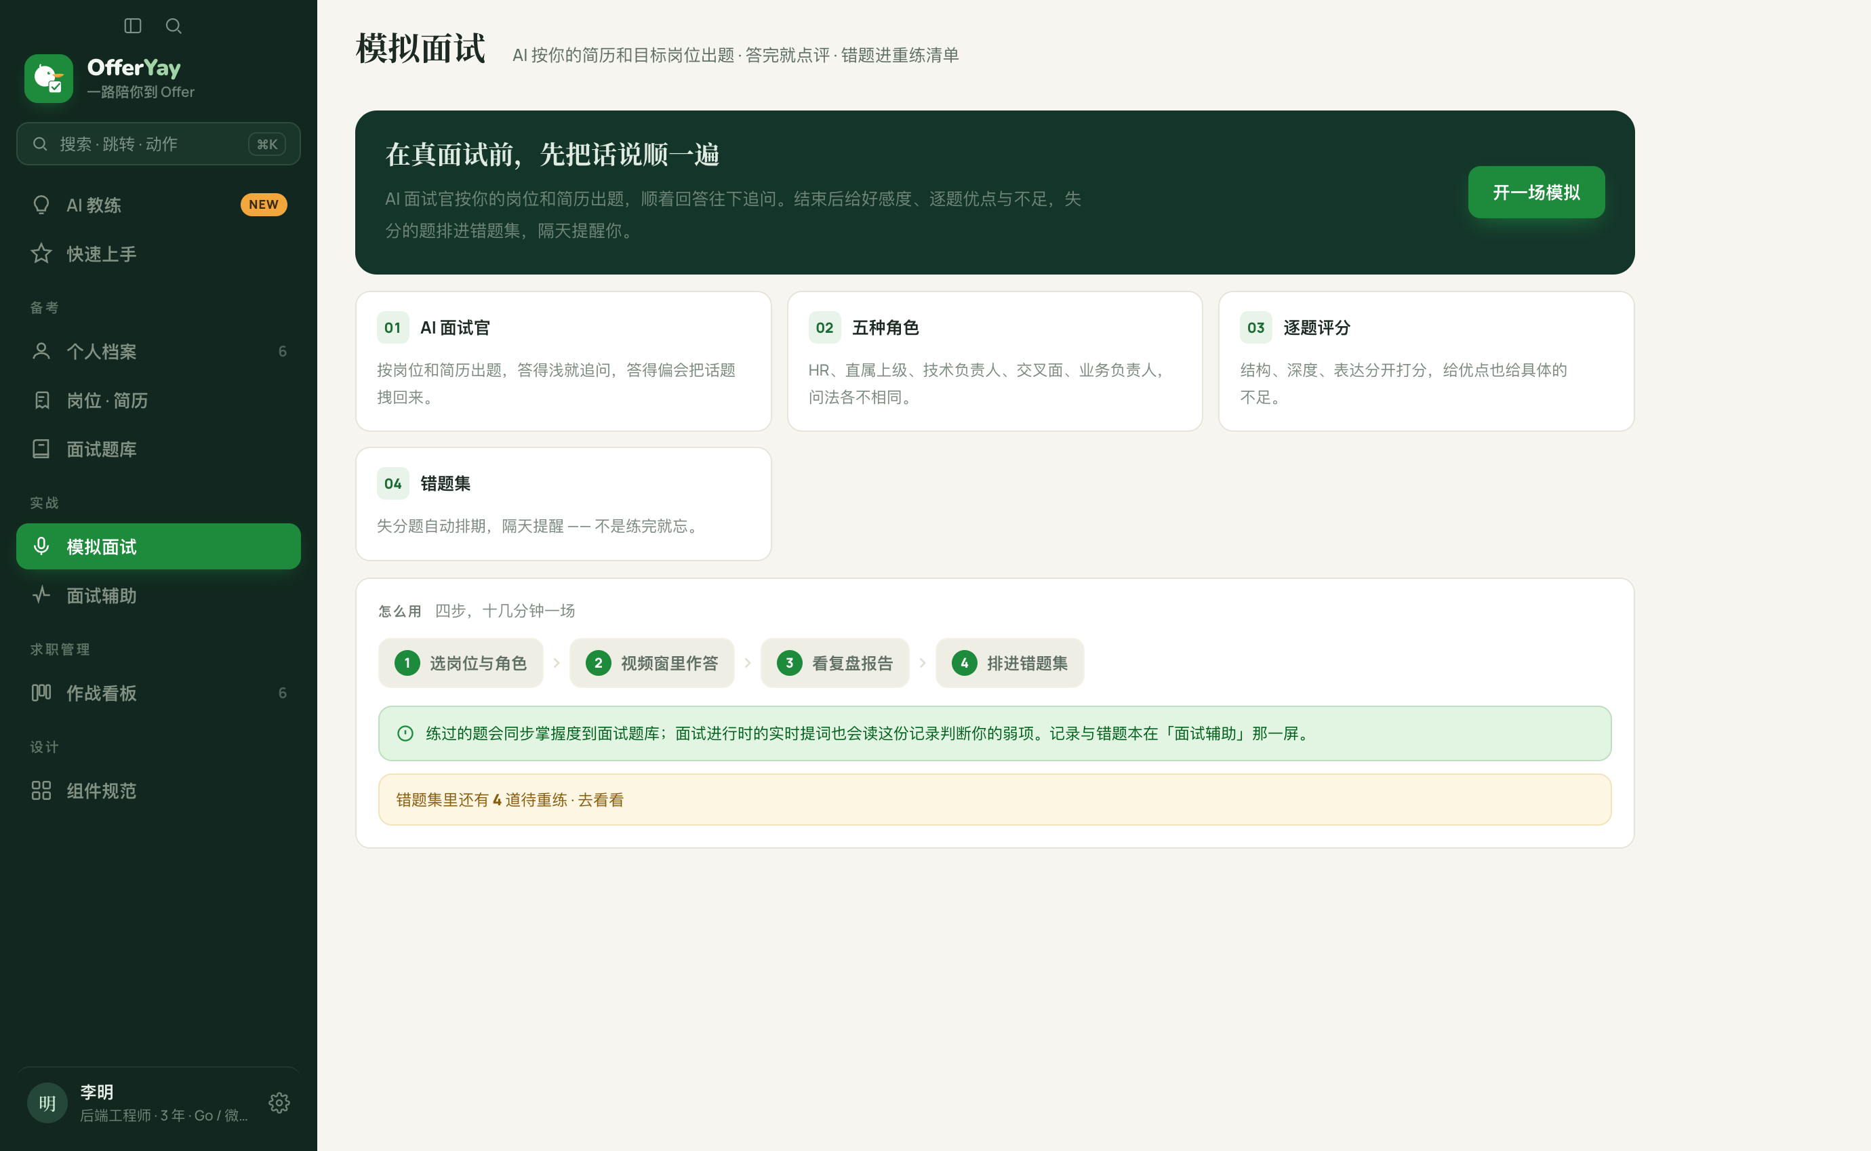Click the 岗位·简历 label in the sidebar
The height and width of the screenshot is (1151, 1871).
[107, 401]
